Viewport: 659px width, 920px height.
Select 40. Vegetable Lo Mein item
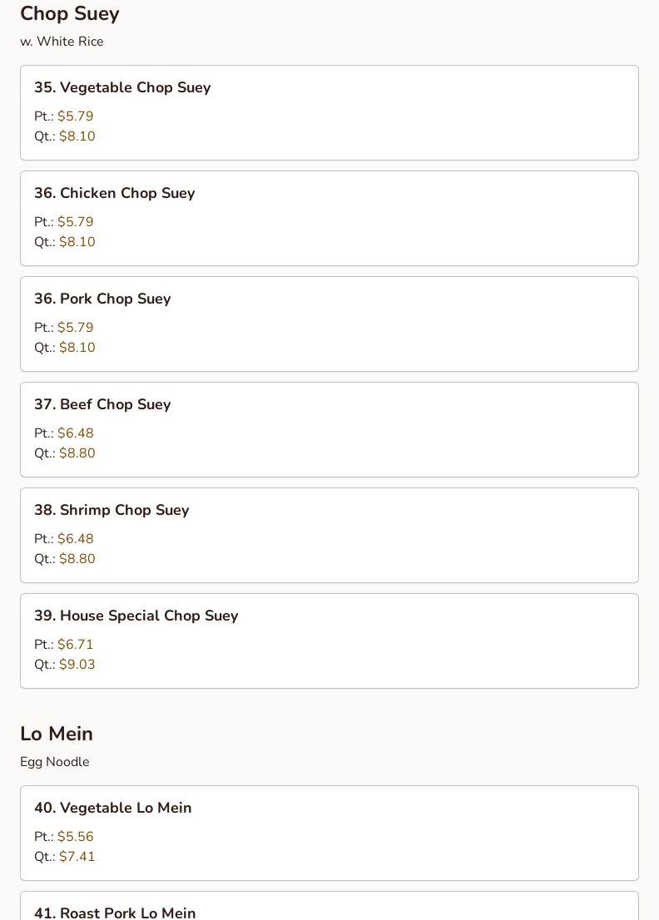tap(329, 833)
